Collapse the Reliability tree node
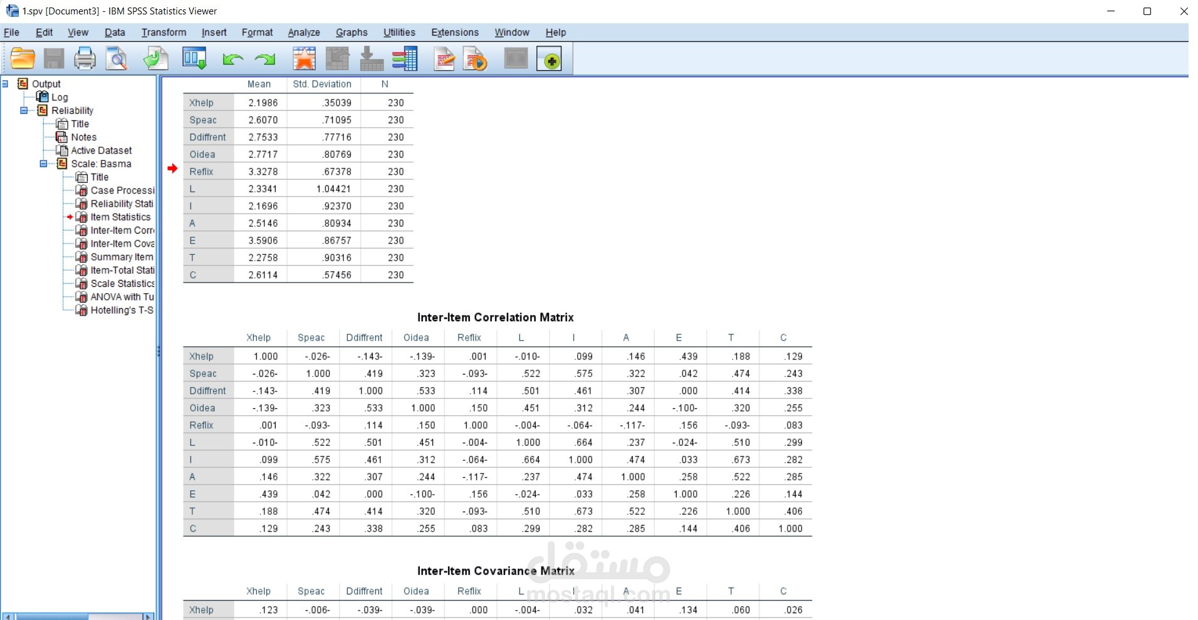This screenshot has width=1198, height=620. [x=24, y=110]
